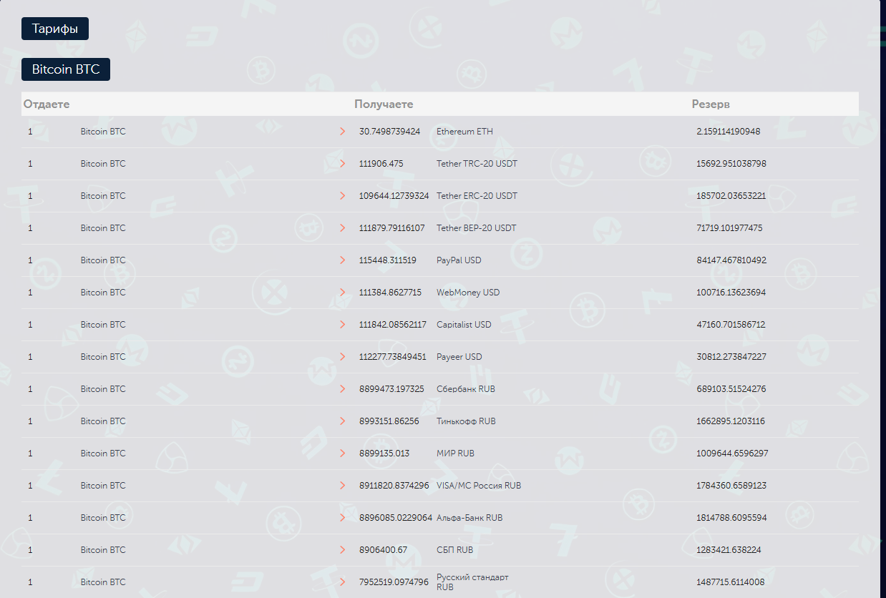Click the rate value 112277.73849451
The image size is (886, 598).
click(393, 357)
